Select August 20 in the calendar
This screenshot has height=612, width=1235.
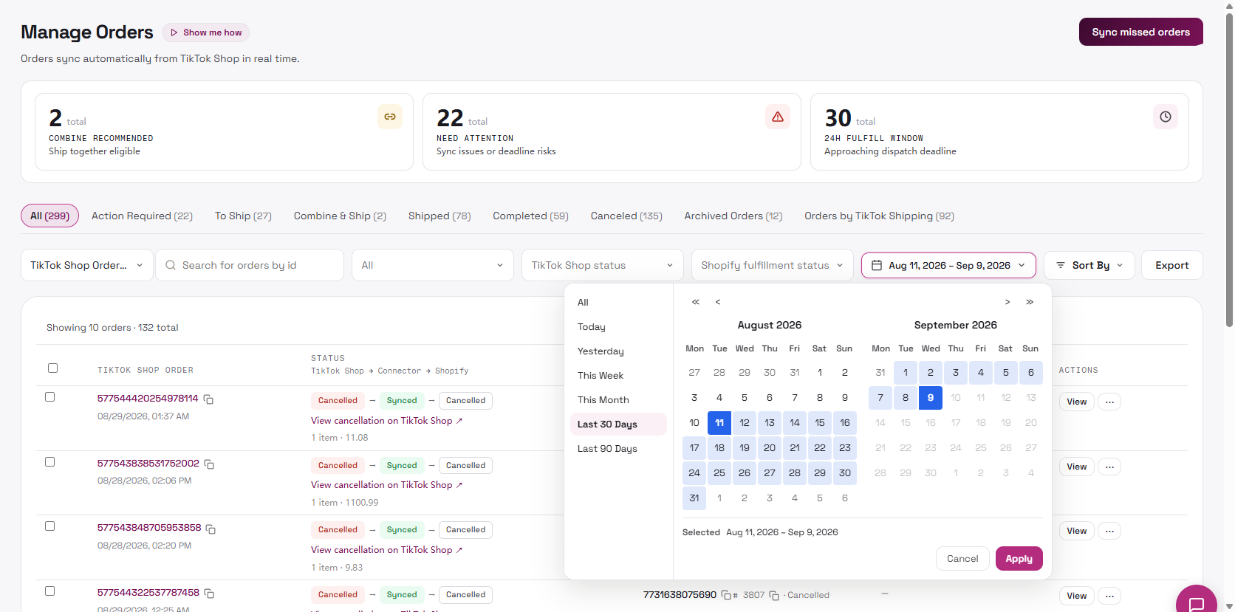point(770,447)
